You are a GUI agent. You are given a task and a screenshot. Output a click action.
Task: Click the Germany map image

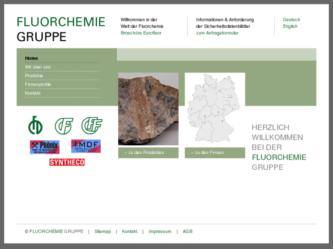click(x=215, y=109)
